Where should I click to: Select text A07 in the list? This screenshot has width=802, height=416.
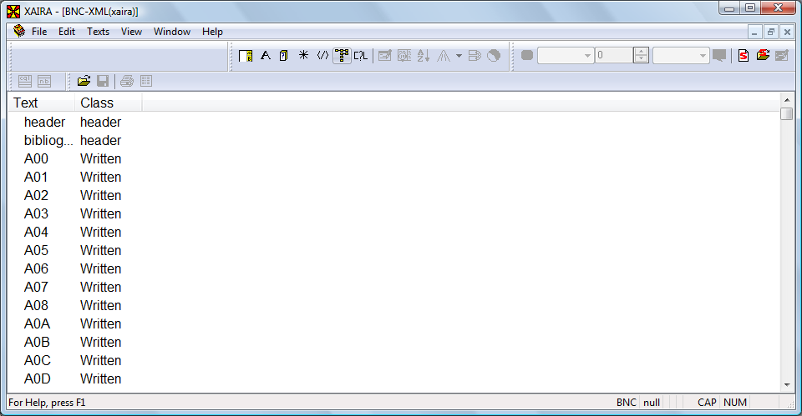click(36, 288)
